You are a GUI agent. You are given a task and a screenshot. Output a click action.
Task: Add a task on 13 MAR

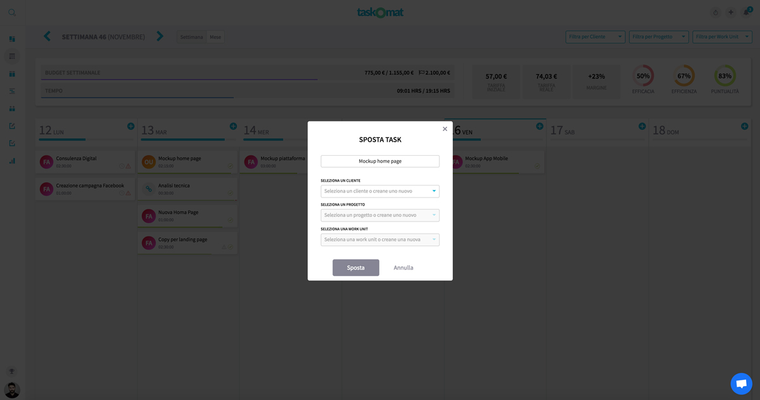pyautogui.click(x=233, y=127)
